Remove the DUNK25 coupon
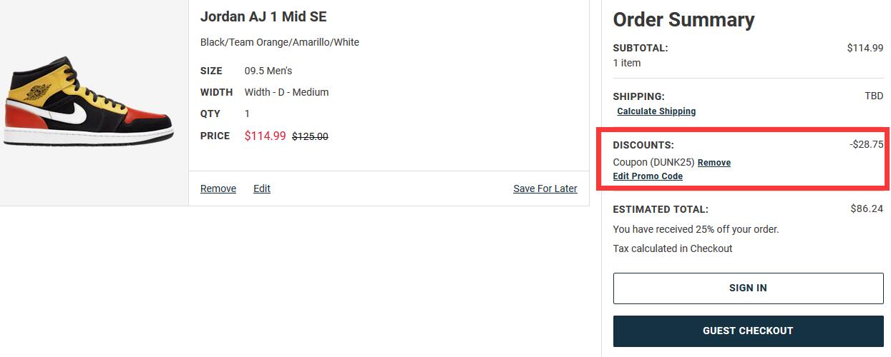Image resolution: width=891 pixels, height=357 pixels. 714,163
